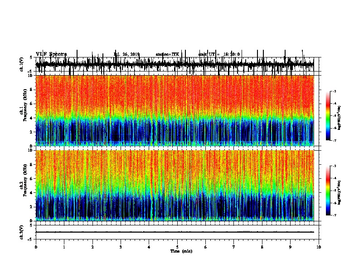Click the ch.2 color bar 'log(PSD)' label
The height and width of the screenshot is (277, 359).
coord(339,193)
